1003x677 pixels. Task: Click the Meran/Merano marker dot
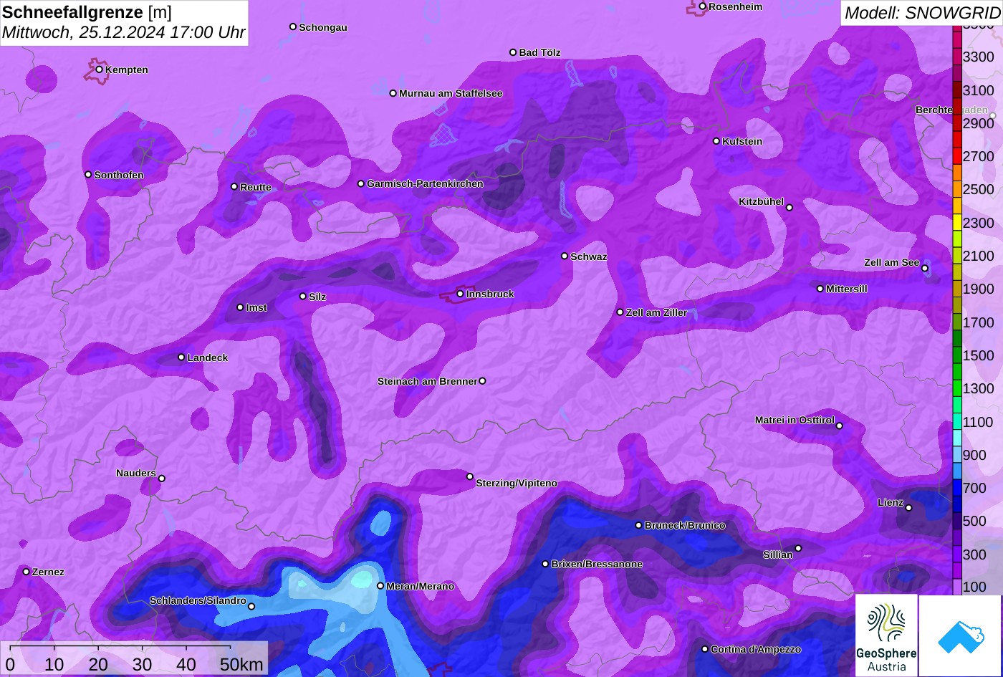click(380, 586)
